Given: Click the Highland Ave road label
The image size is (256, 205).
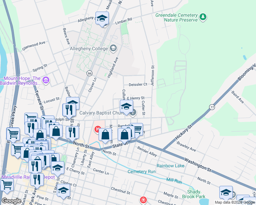Looking at the screenshot, I should coord(113,68).
